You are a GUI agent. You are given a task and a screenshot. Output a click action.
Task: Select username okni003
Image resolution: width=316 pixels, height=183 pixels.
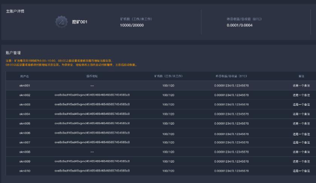coord(25,105)
